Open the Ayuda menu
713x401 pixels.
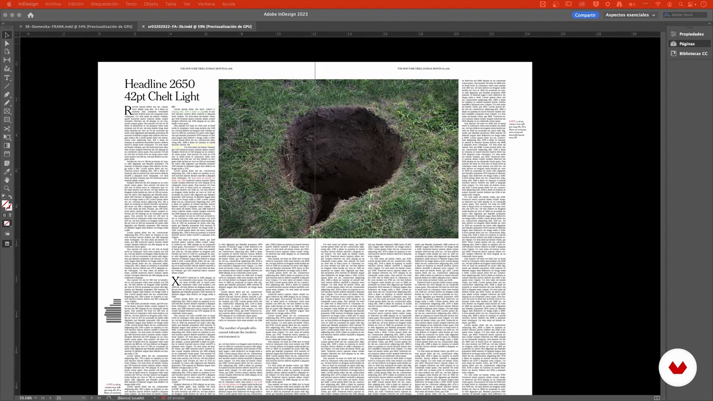pyautogui.click(x=228, y=4)
